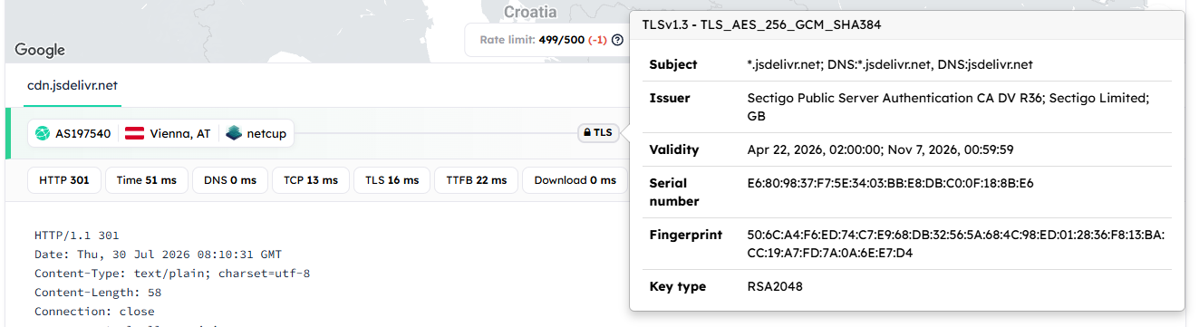Click the netcup network name
1199x327 pixels.
point(266,134)
